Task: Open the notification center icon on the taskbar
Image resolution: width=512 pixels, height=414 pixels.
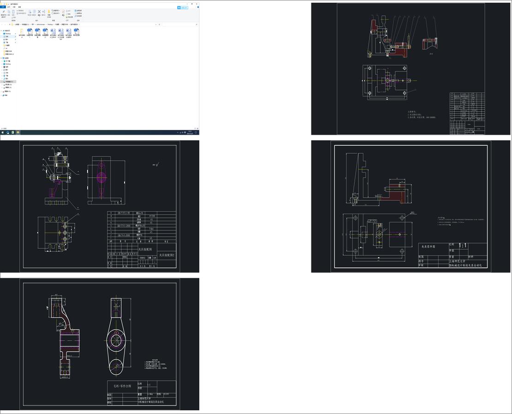Action: click(x=196, y=132)
